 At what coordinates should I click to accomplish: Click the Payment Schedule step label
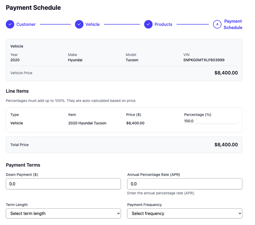point(233,24)
